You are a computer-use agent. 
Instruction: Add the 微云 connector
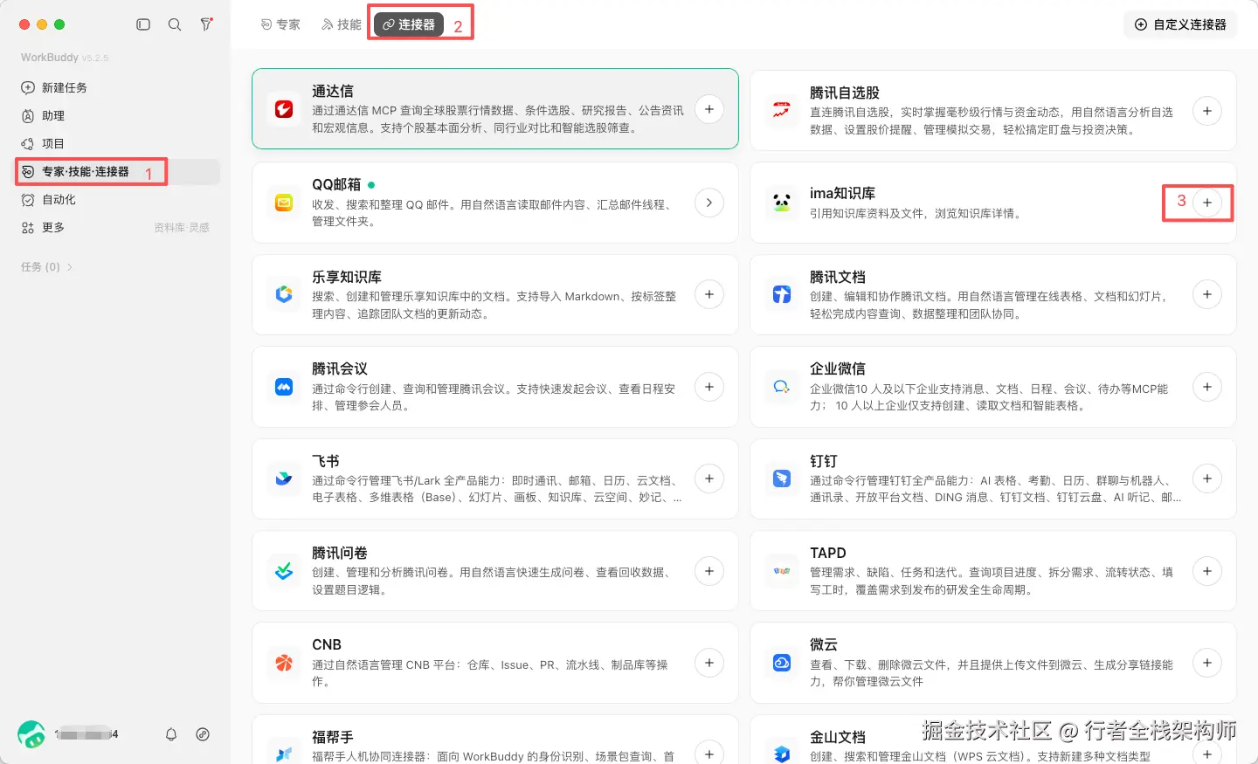pyautogui.click(x=1207, y=663)
